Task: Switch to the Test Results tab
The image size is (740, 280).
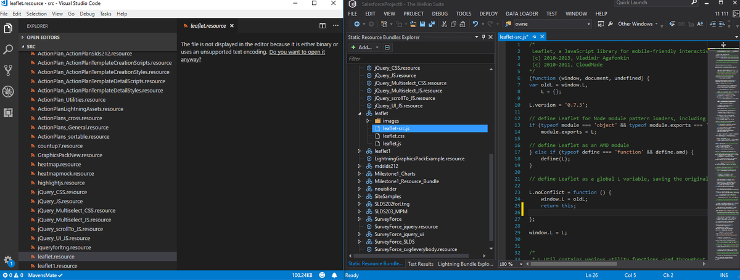Action: pyautogui.click(x=421, y=264)
